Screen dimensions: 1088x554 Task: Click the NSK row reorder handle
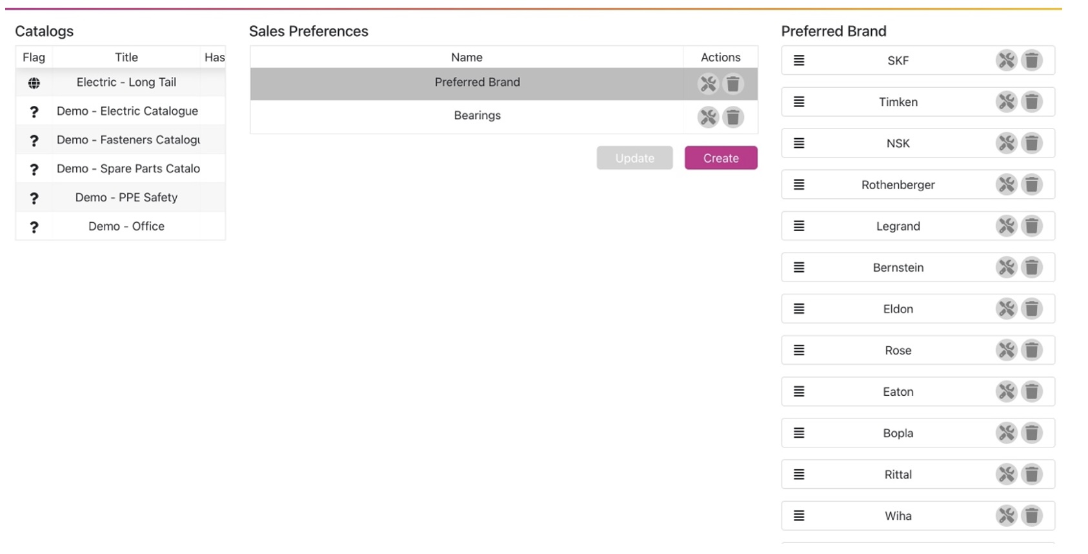(799, 143)
